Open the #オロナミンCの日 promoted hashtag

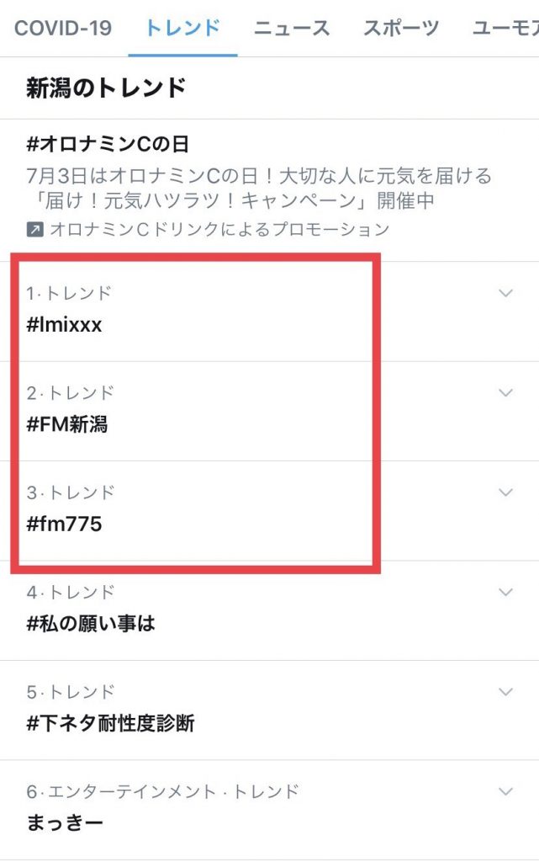(x=108, y=144)
